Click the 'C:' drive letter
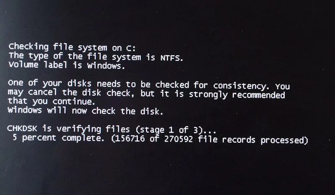Image resolution: width=335 pixels, height=195 pixels. pyautogui.click(x=131, y=49)
